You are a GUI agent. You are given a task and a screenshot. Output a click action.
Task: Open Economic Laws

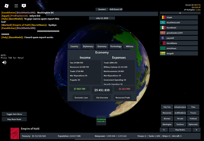(x=81, y=97)
